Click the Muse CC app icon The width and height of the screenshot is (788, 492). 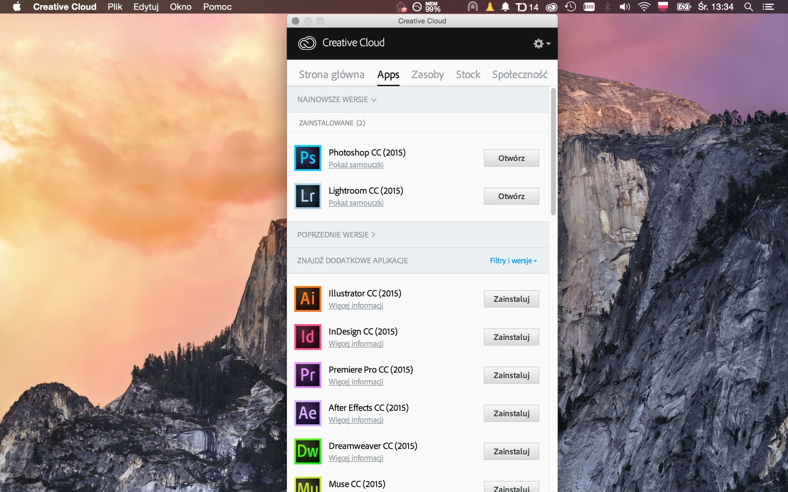(307, 484)
